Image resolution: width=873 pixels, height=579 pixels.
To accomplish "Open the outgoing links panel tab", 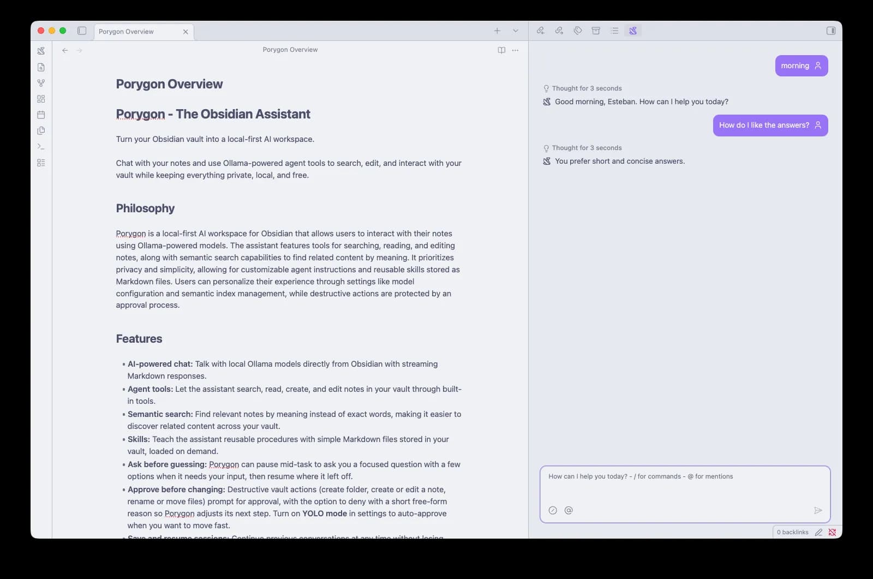I will click(559, 31).
